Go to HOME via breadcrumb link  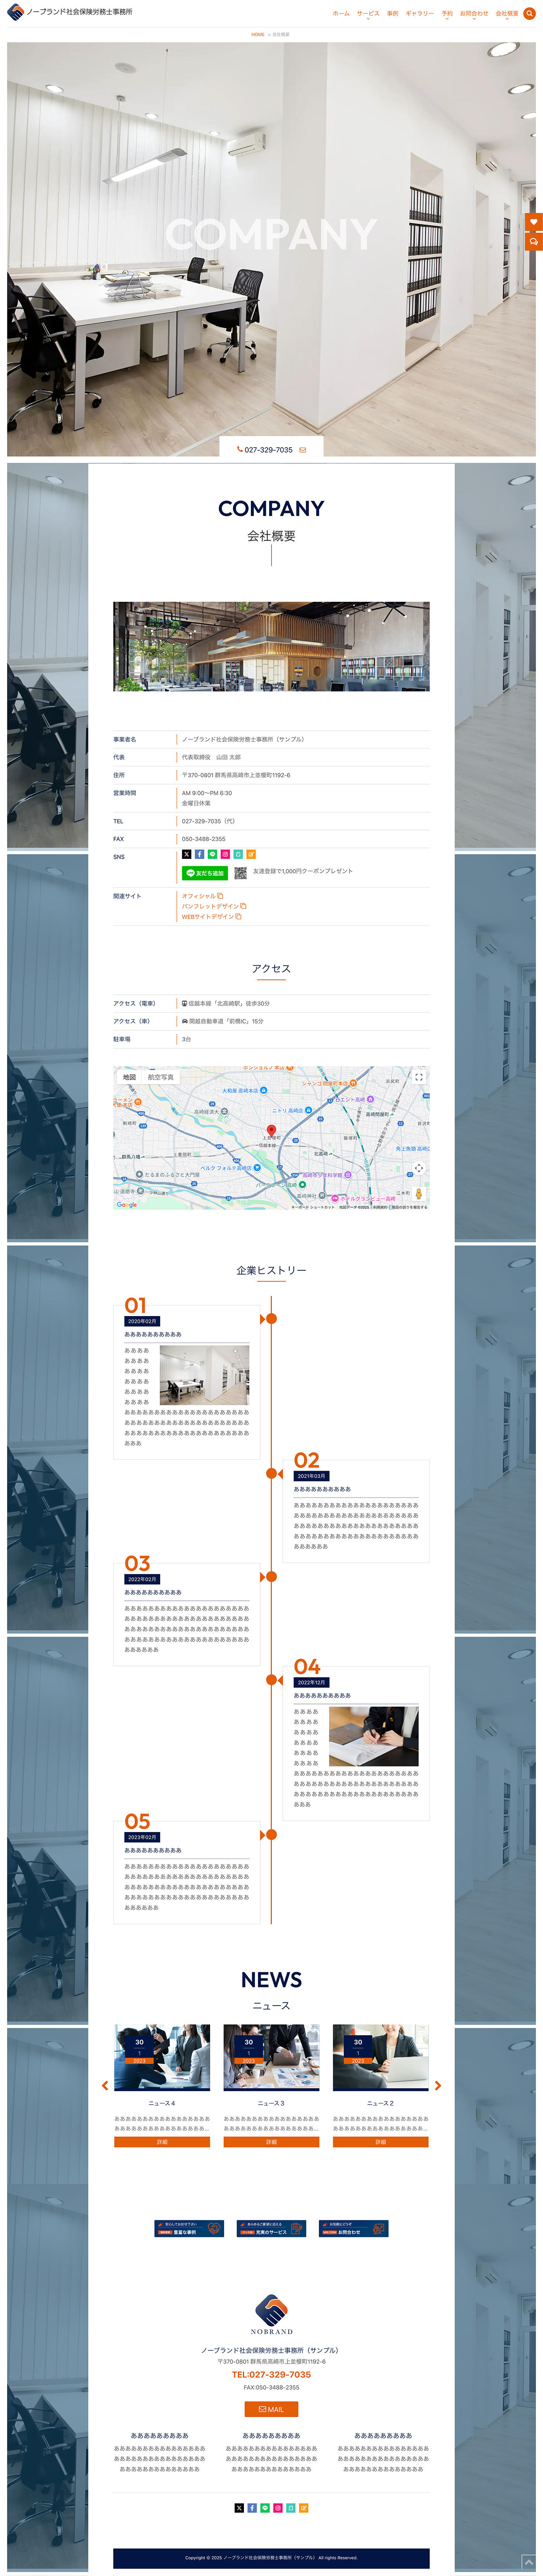(258, 34)
